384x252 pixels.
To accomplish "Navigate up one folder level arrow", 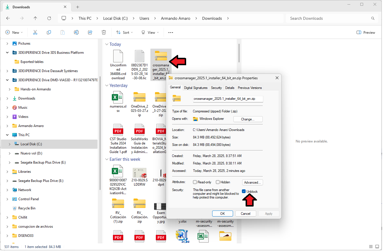I will point(35,18).
